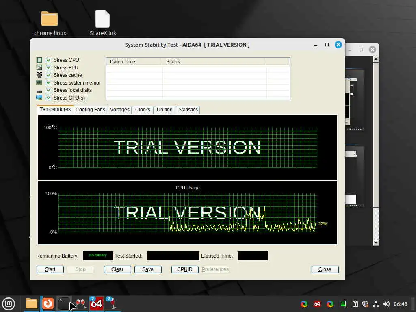
Task: Click the background window scrollbar down arrow
Action: click(376, 243)
